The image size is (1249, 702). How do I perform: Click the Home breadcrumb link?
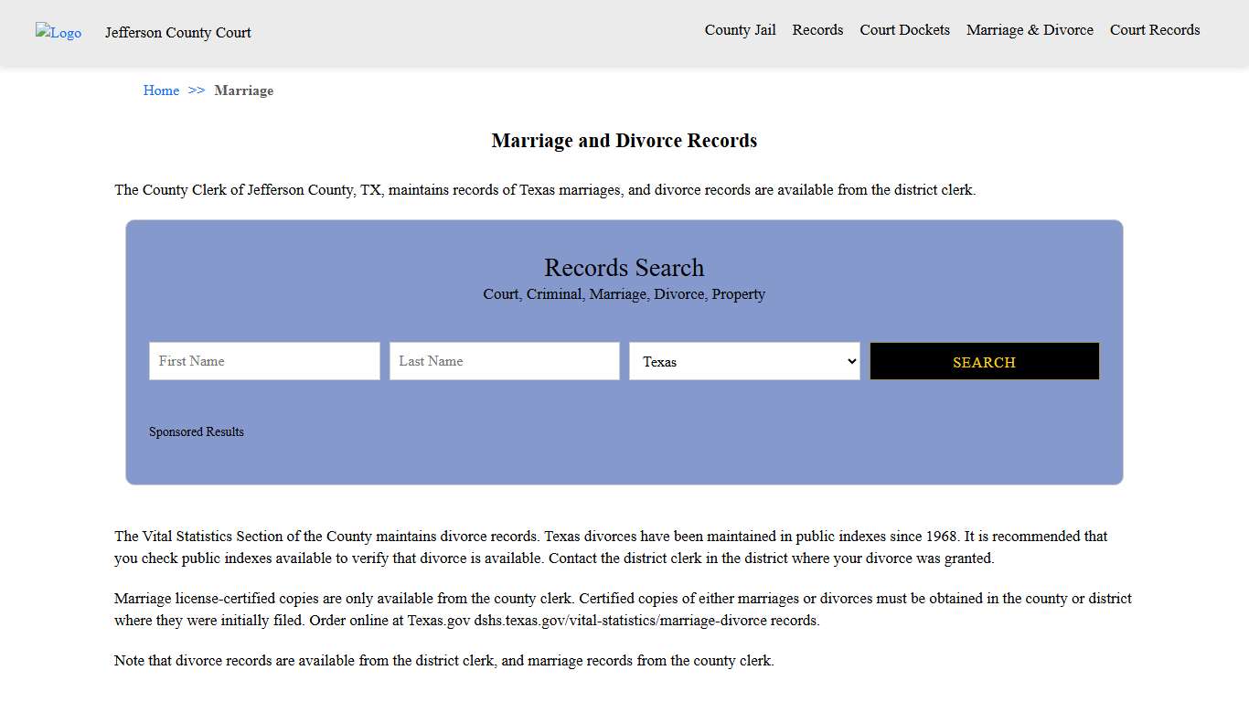pyautogui.click(x=161, y=90)
